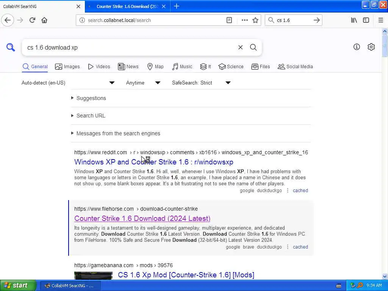Toggle reader view icon in address bar

click(229, 20)
